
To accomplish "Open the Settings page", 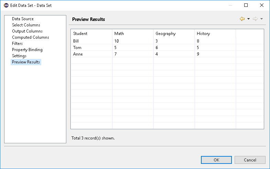I will pyautogui.click(x=19, y=56).
